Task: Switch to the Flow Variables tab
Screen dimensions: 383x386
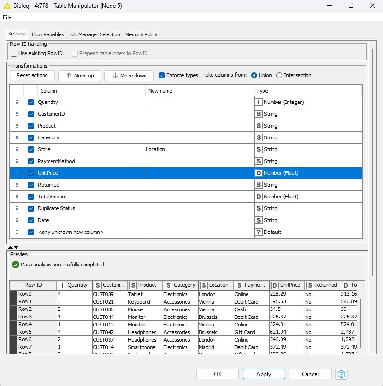Action: pos(48,34)
